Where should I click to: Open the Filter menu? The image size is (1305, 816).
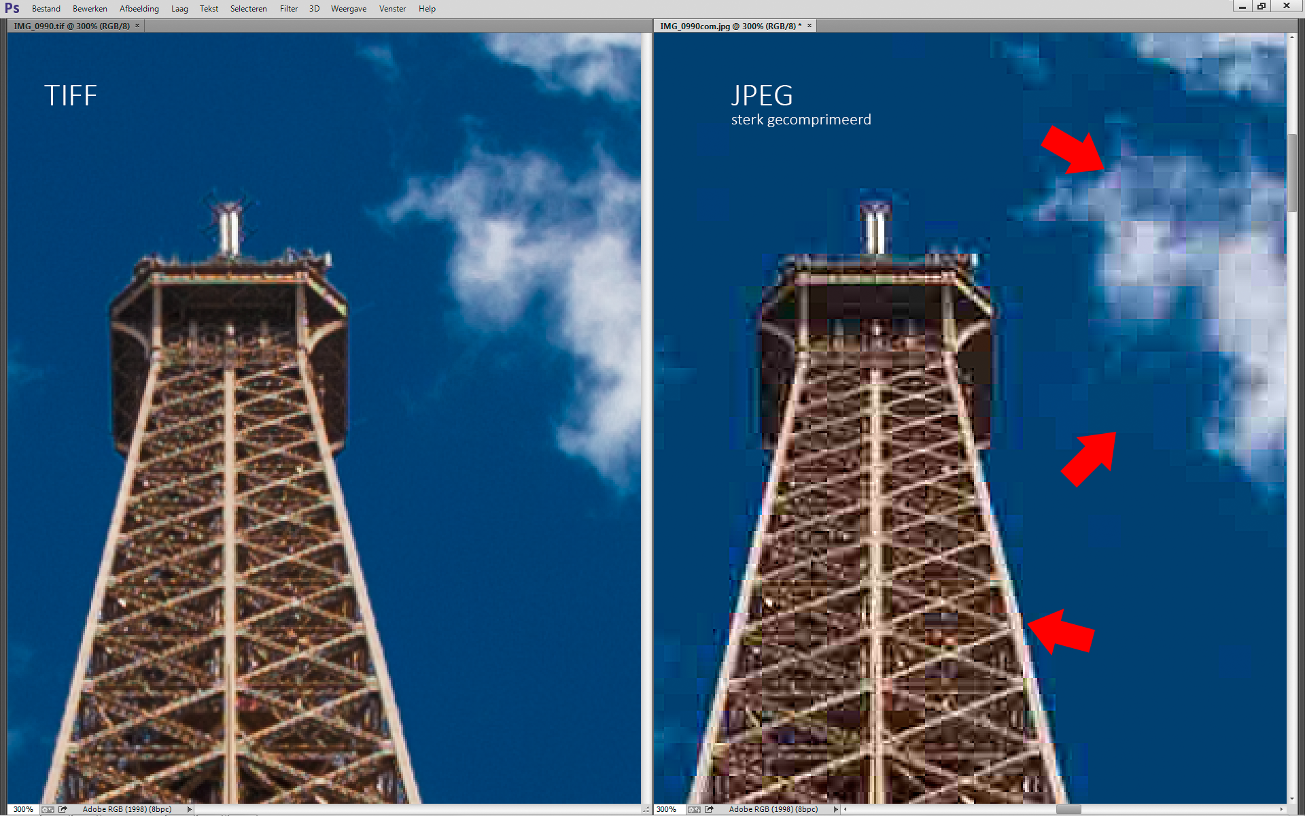pos(289,9)
